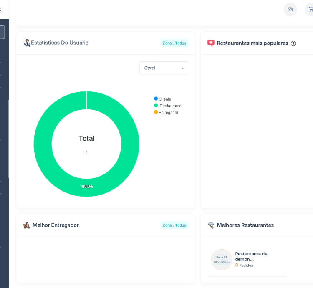Click the heart icon for popular restaurants

click(x=211, y=43)
